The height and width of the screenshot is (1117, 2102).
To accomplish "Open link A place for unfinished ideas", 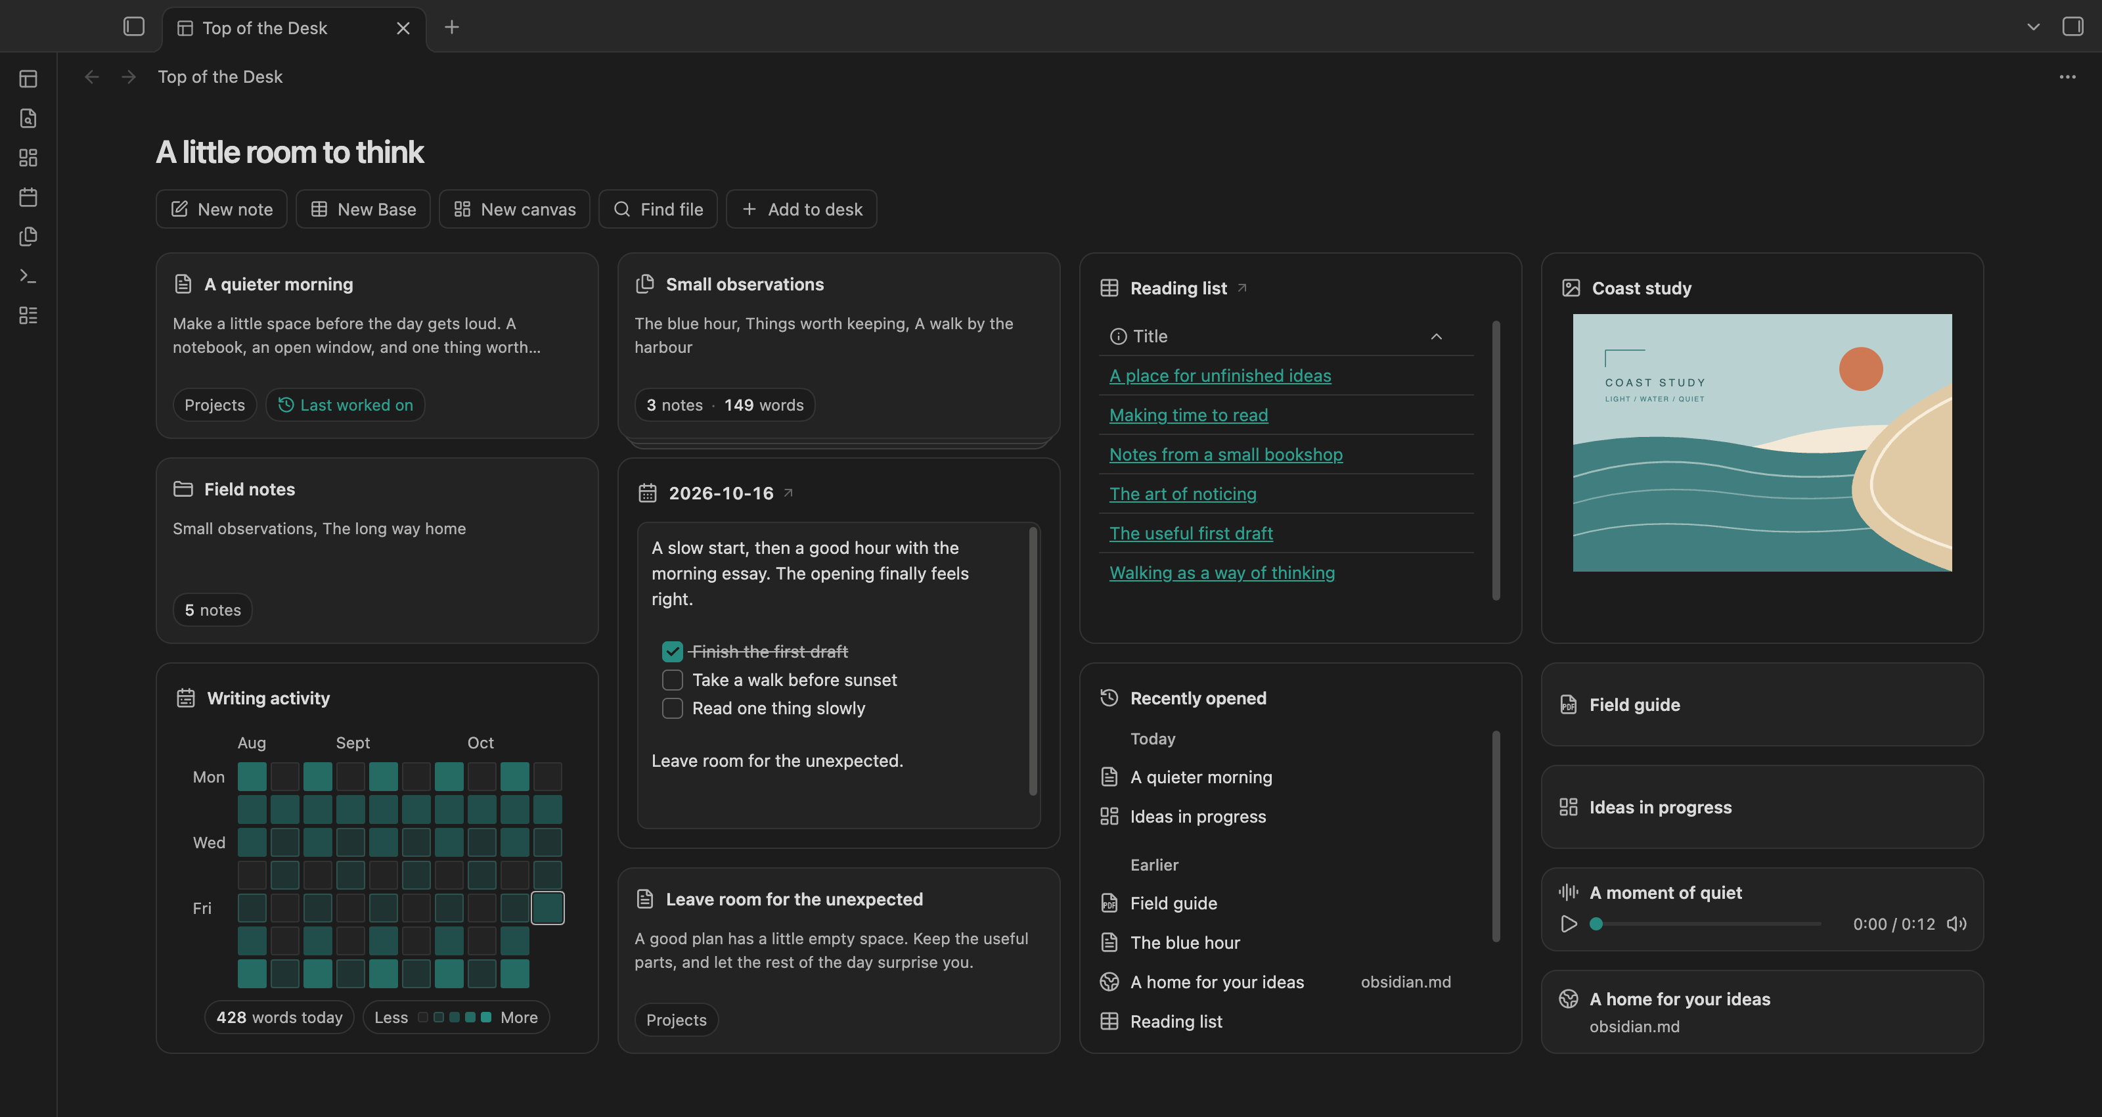I will click(1220, 376).
